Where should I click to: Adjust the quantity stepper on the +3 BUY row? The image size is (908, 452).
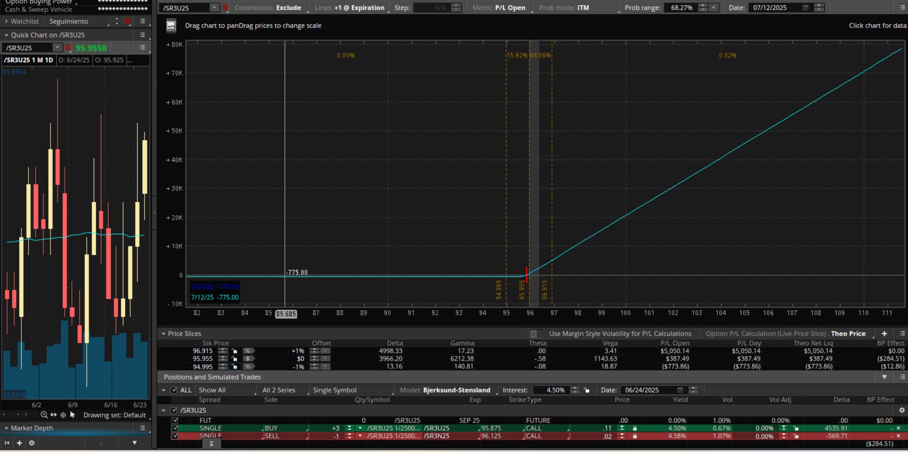349,428
